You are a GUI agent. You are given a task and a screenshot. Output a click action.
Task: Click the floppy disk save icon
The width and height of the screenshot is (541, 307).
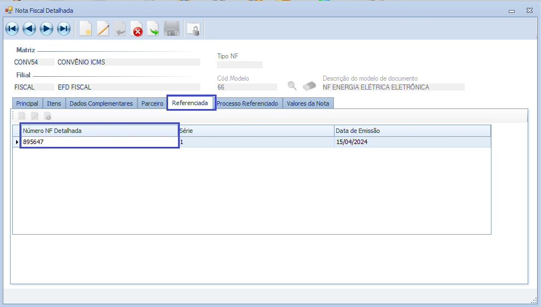171,28
